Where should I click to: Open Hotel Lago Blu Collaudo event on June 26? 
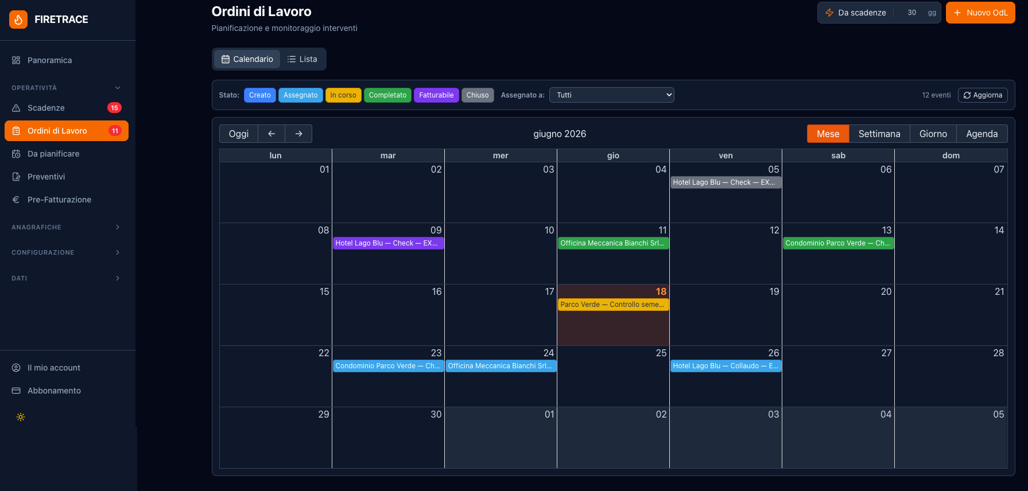click(726, 366)
